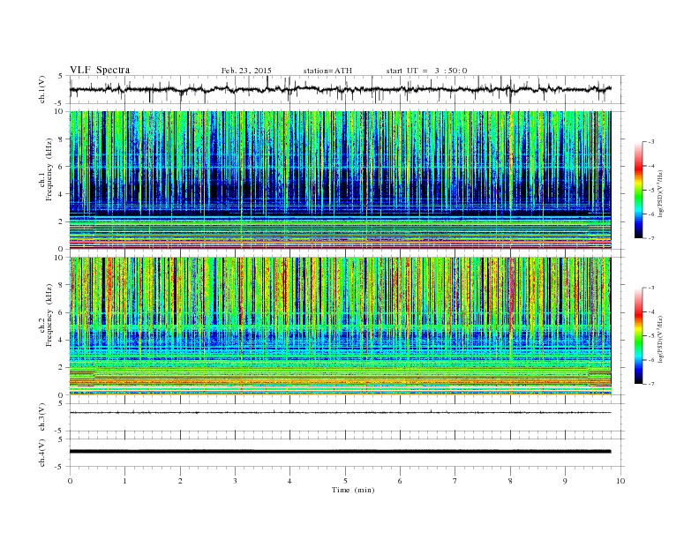The height and width of the screenshot is (540, 699).
Task: Click the "-7" label on ch.2 colorbar
Action: (650, 384)
